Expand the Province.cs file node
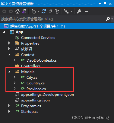This screenshot has width=114, height=123. [x=14, y=89]
